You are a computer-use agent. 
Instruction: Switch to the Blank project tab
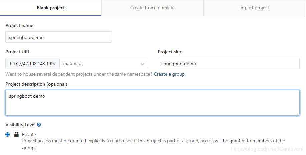pyautogui.click(x=51, y=8)
